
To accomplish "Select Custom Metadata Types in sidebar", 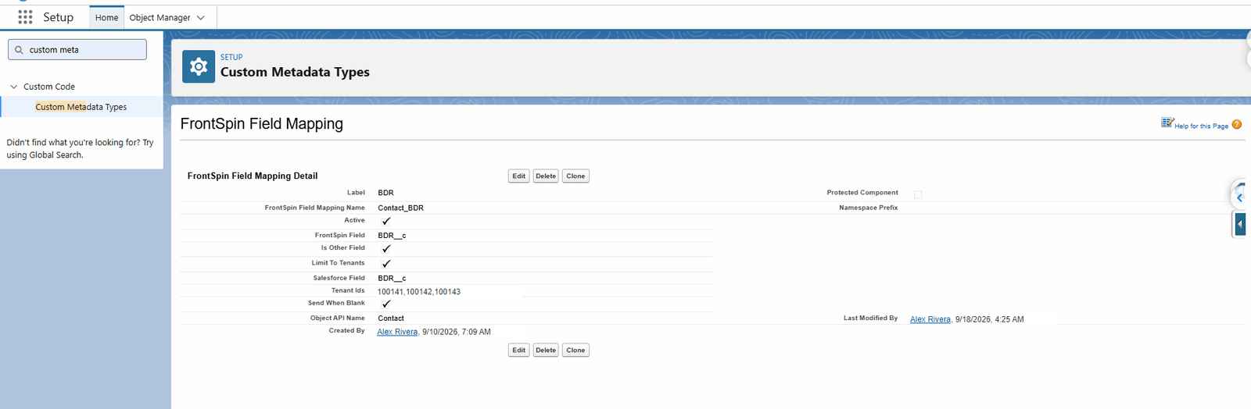I will click(x=81, y=107).
